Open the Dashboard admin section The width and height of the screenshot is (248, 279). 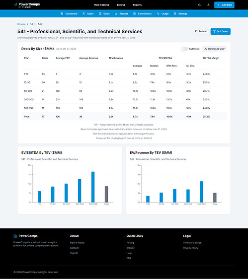69,14
